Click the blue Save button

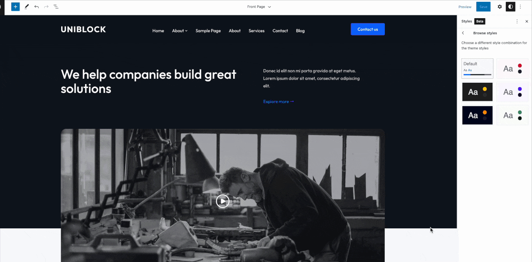(x=483, y=7)
